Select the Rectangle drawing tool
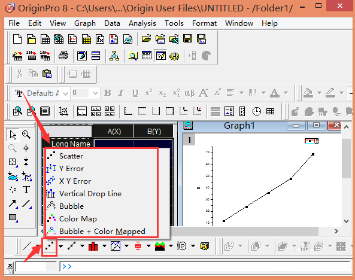 point(13,218)
